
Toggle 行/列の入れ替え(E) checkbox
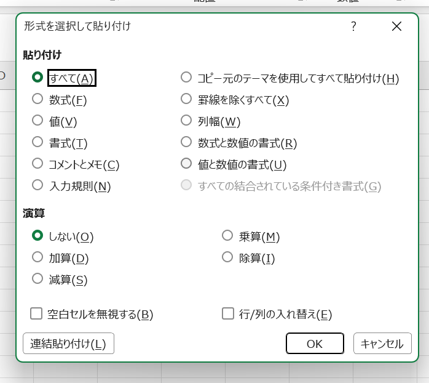pyautogui.click(x=228, y=314)
